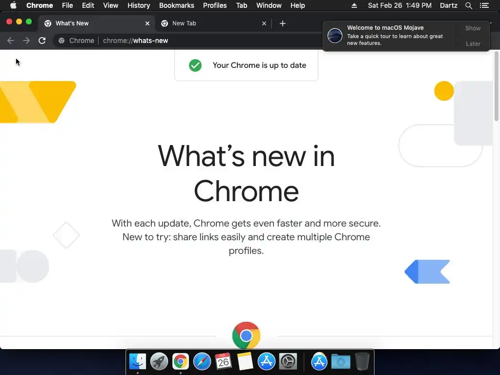Viewport: 500px width, 375px height.
Task: Click the Chrome logo at page bottom
Action: 246,335
